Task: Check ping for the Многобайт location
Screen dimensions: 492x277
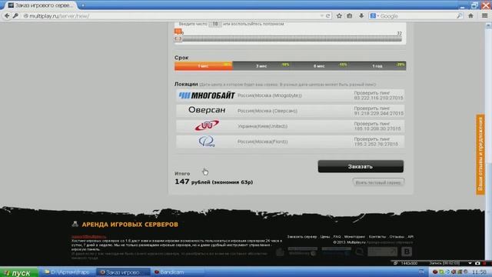Action: [378, 95]
